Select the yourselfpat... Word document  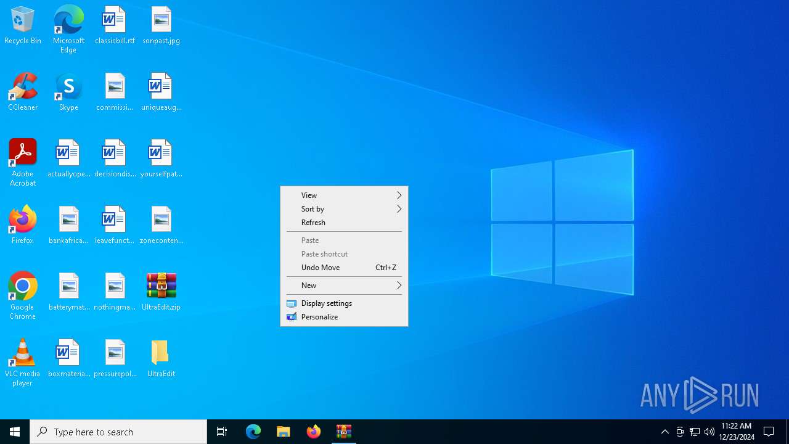click(x=161, y=159)
